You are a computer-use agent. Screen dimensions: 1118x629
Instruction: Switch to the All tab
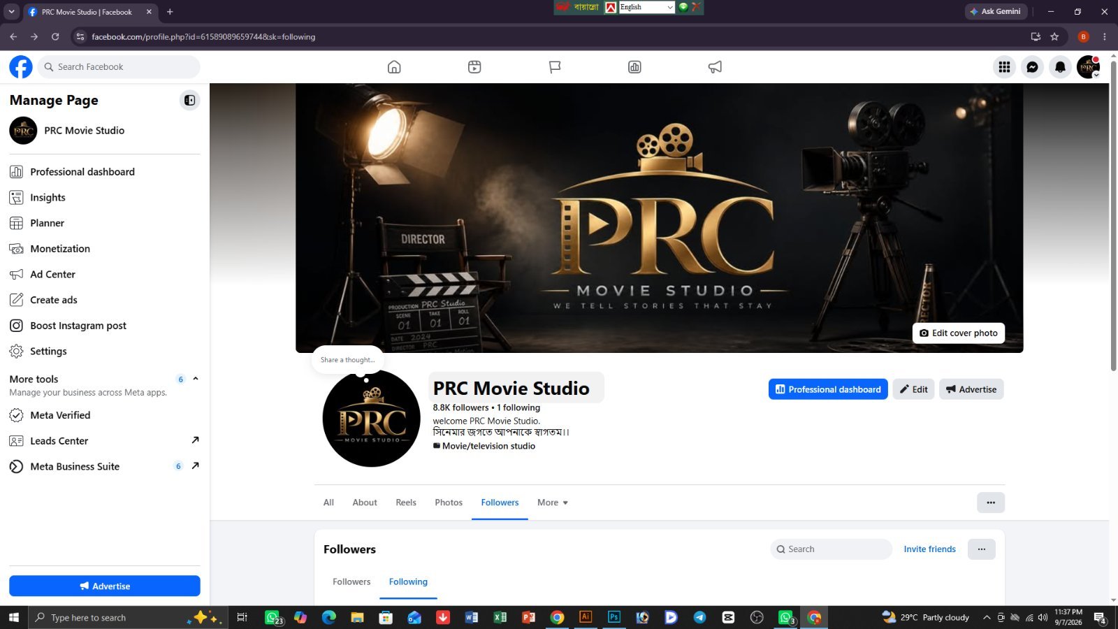(x=328, y=503)
